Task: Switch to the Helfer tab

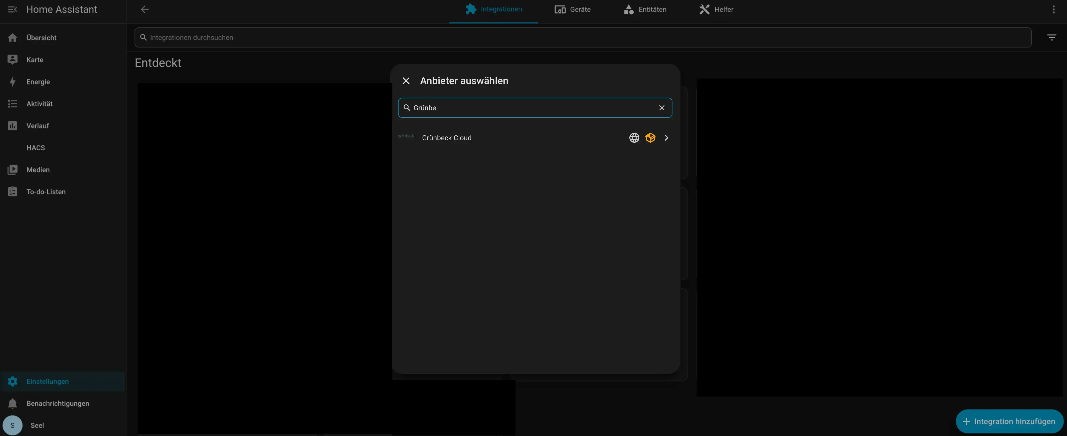Action: point(716,9)
